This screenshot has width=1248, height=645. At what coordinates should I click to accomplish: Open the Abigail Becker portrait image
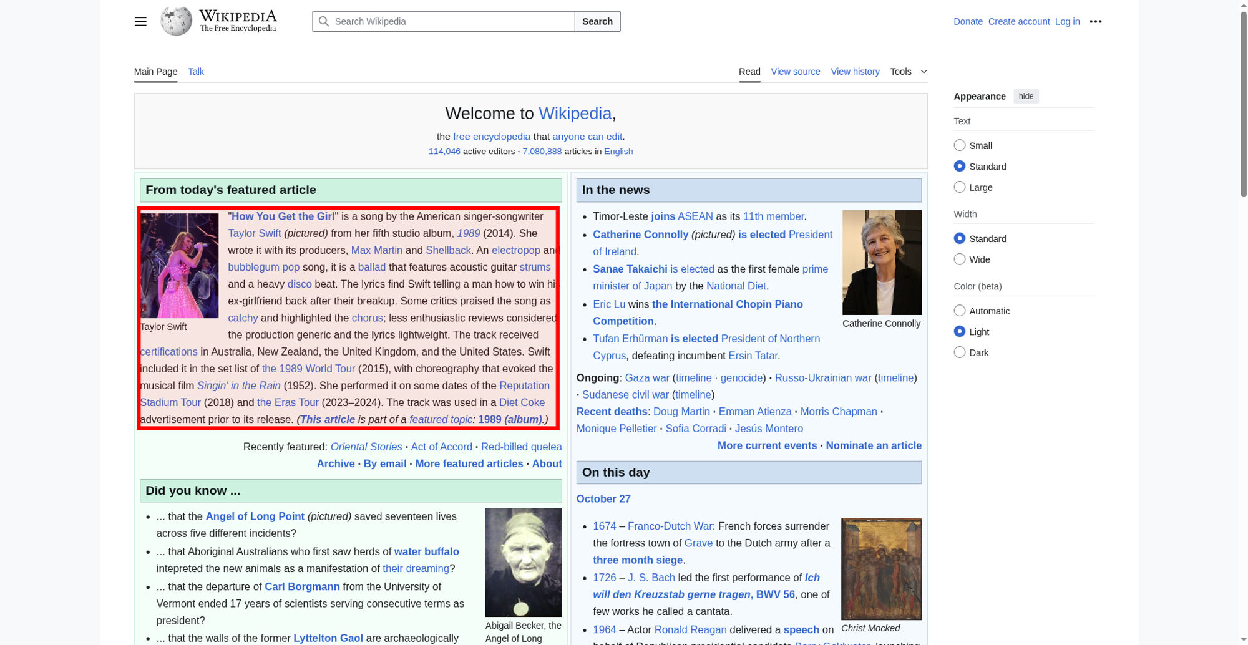click(x=523, y=562)
